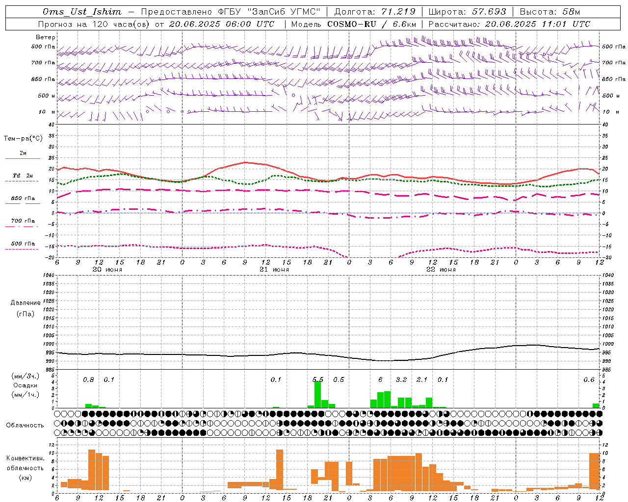Click the 700 гПа temperature legend entry
Image resolution: width=628 pixels, height=502 pixels.
23,223
